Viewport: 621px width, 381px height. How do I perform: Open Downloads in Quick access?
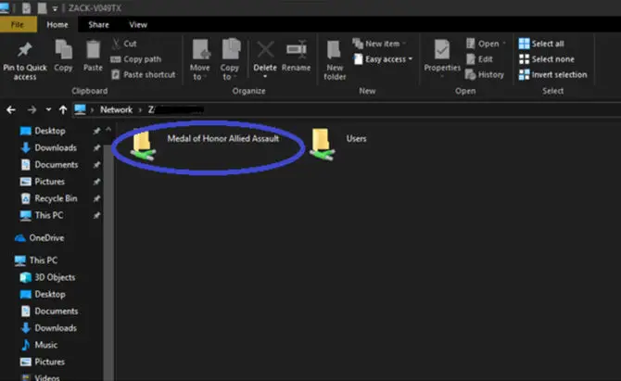[48, 147]
